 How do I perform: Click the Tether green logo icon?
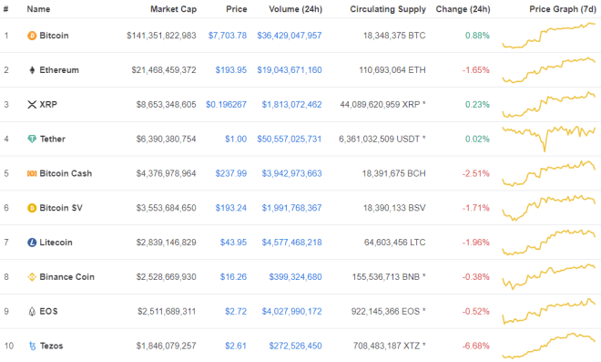(x=32, y=139)
